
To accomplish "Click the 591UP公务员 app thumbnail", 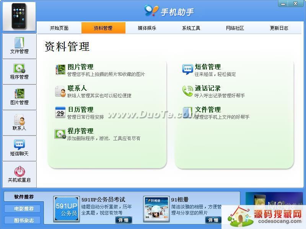I will click(66, 209).
